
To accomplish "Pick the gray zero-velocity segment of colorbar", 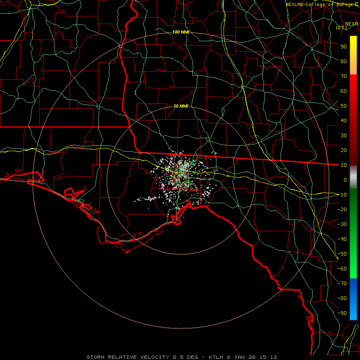I will coord(353,177).
